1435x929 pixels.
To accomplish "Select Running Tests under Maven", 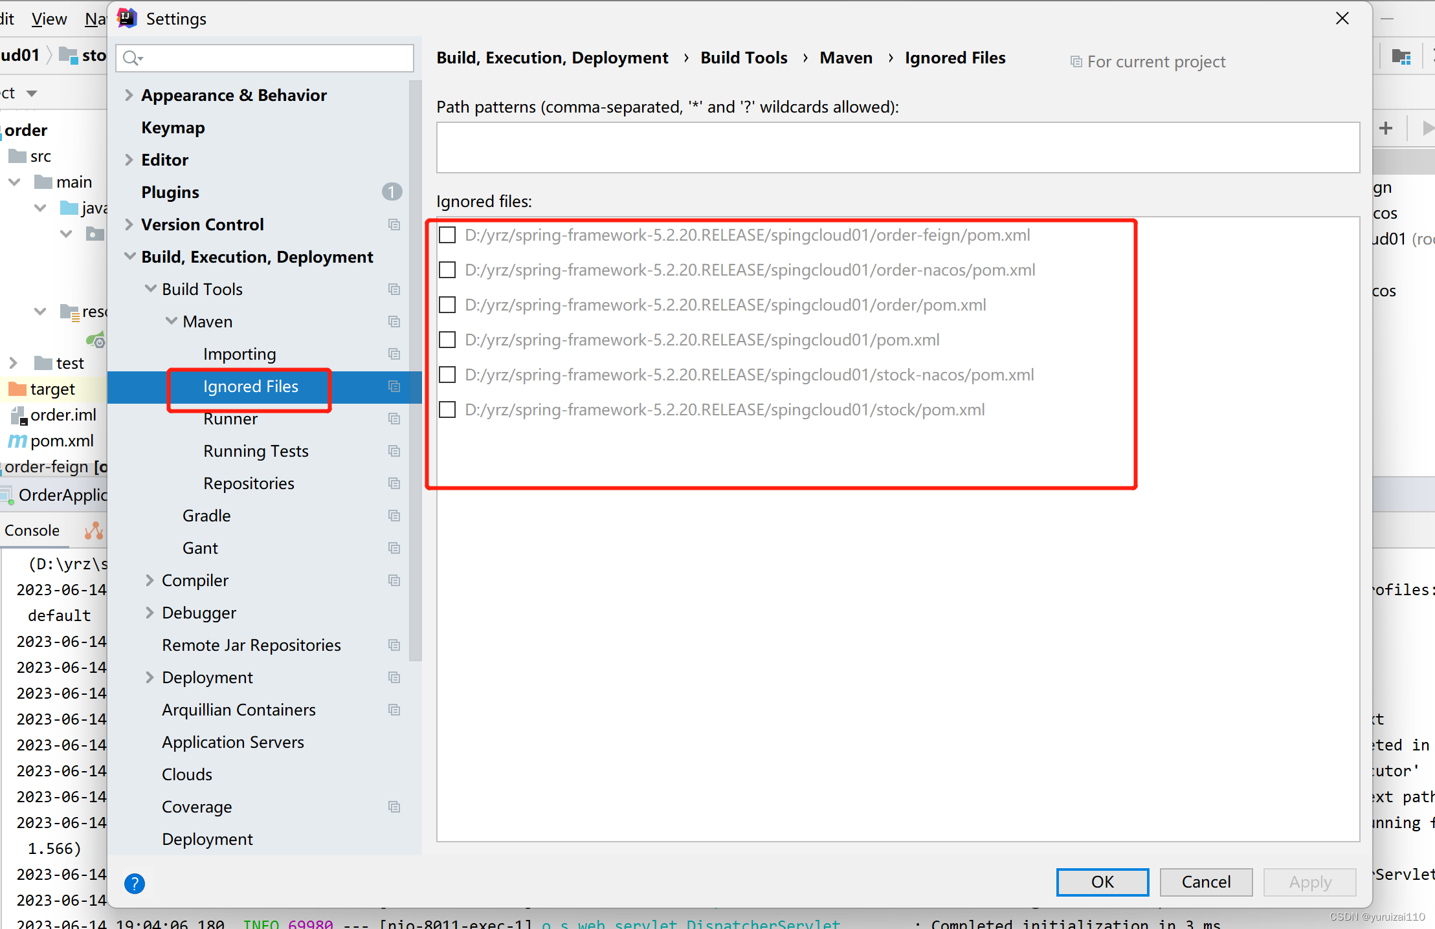I will (256, 451).
